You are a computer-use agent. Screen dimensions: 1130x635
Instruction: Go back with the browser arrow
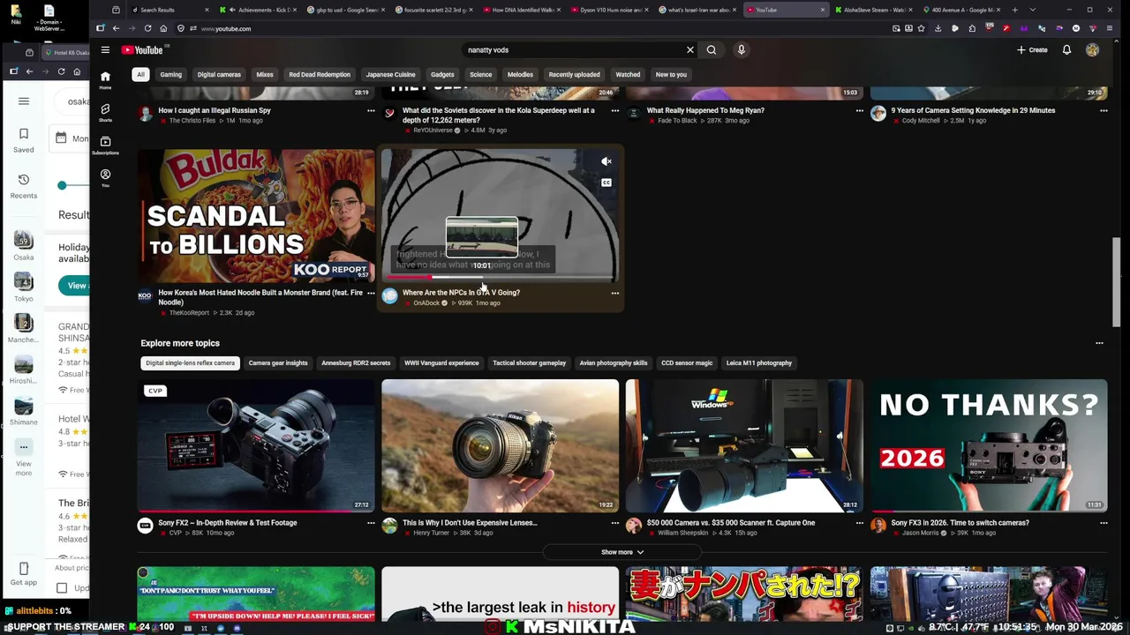point(116,28)
